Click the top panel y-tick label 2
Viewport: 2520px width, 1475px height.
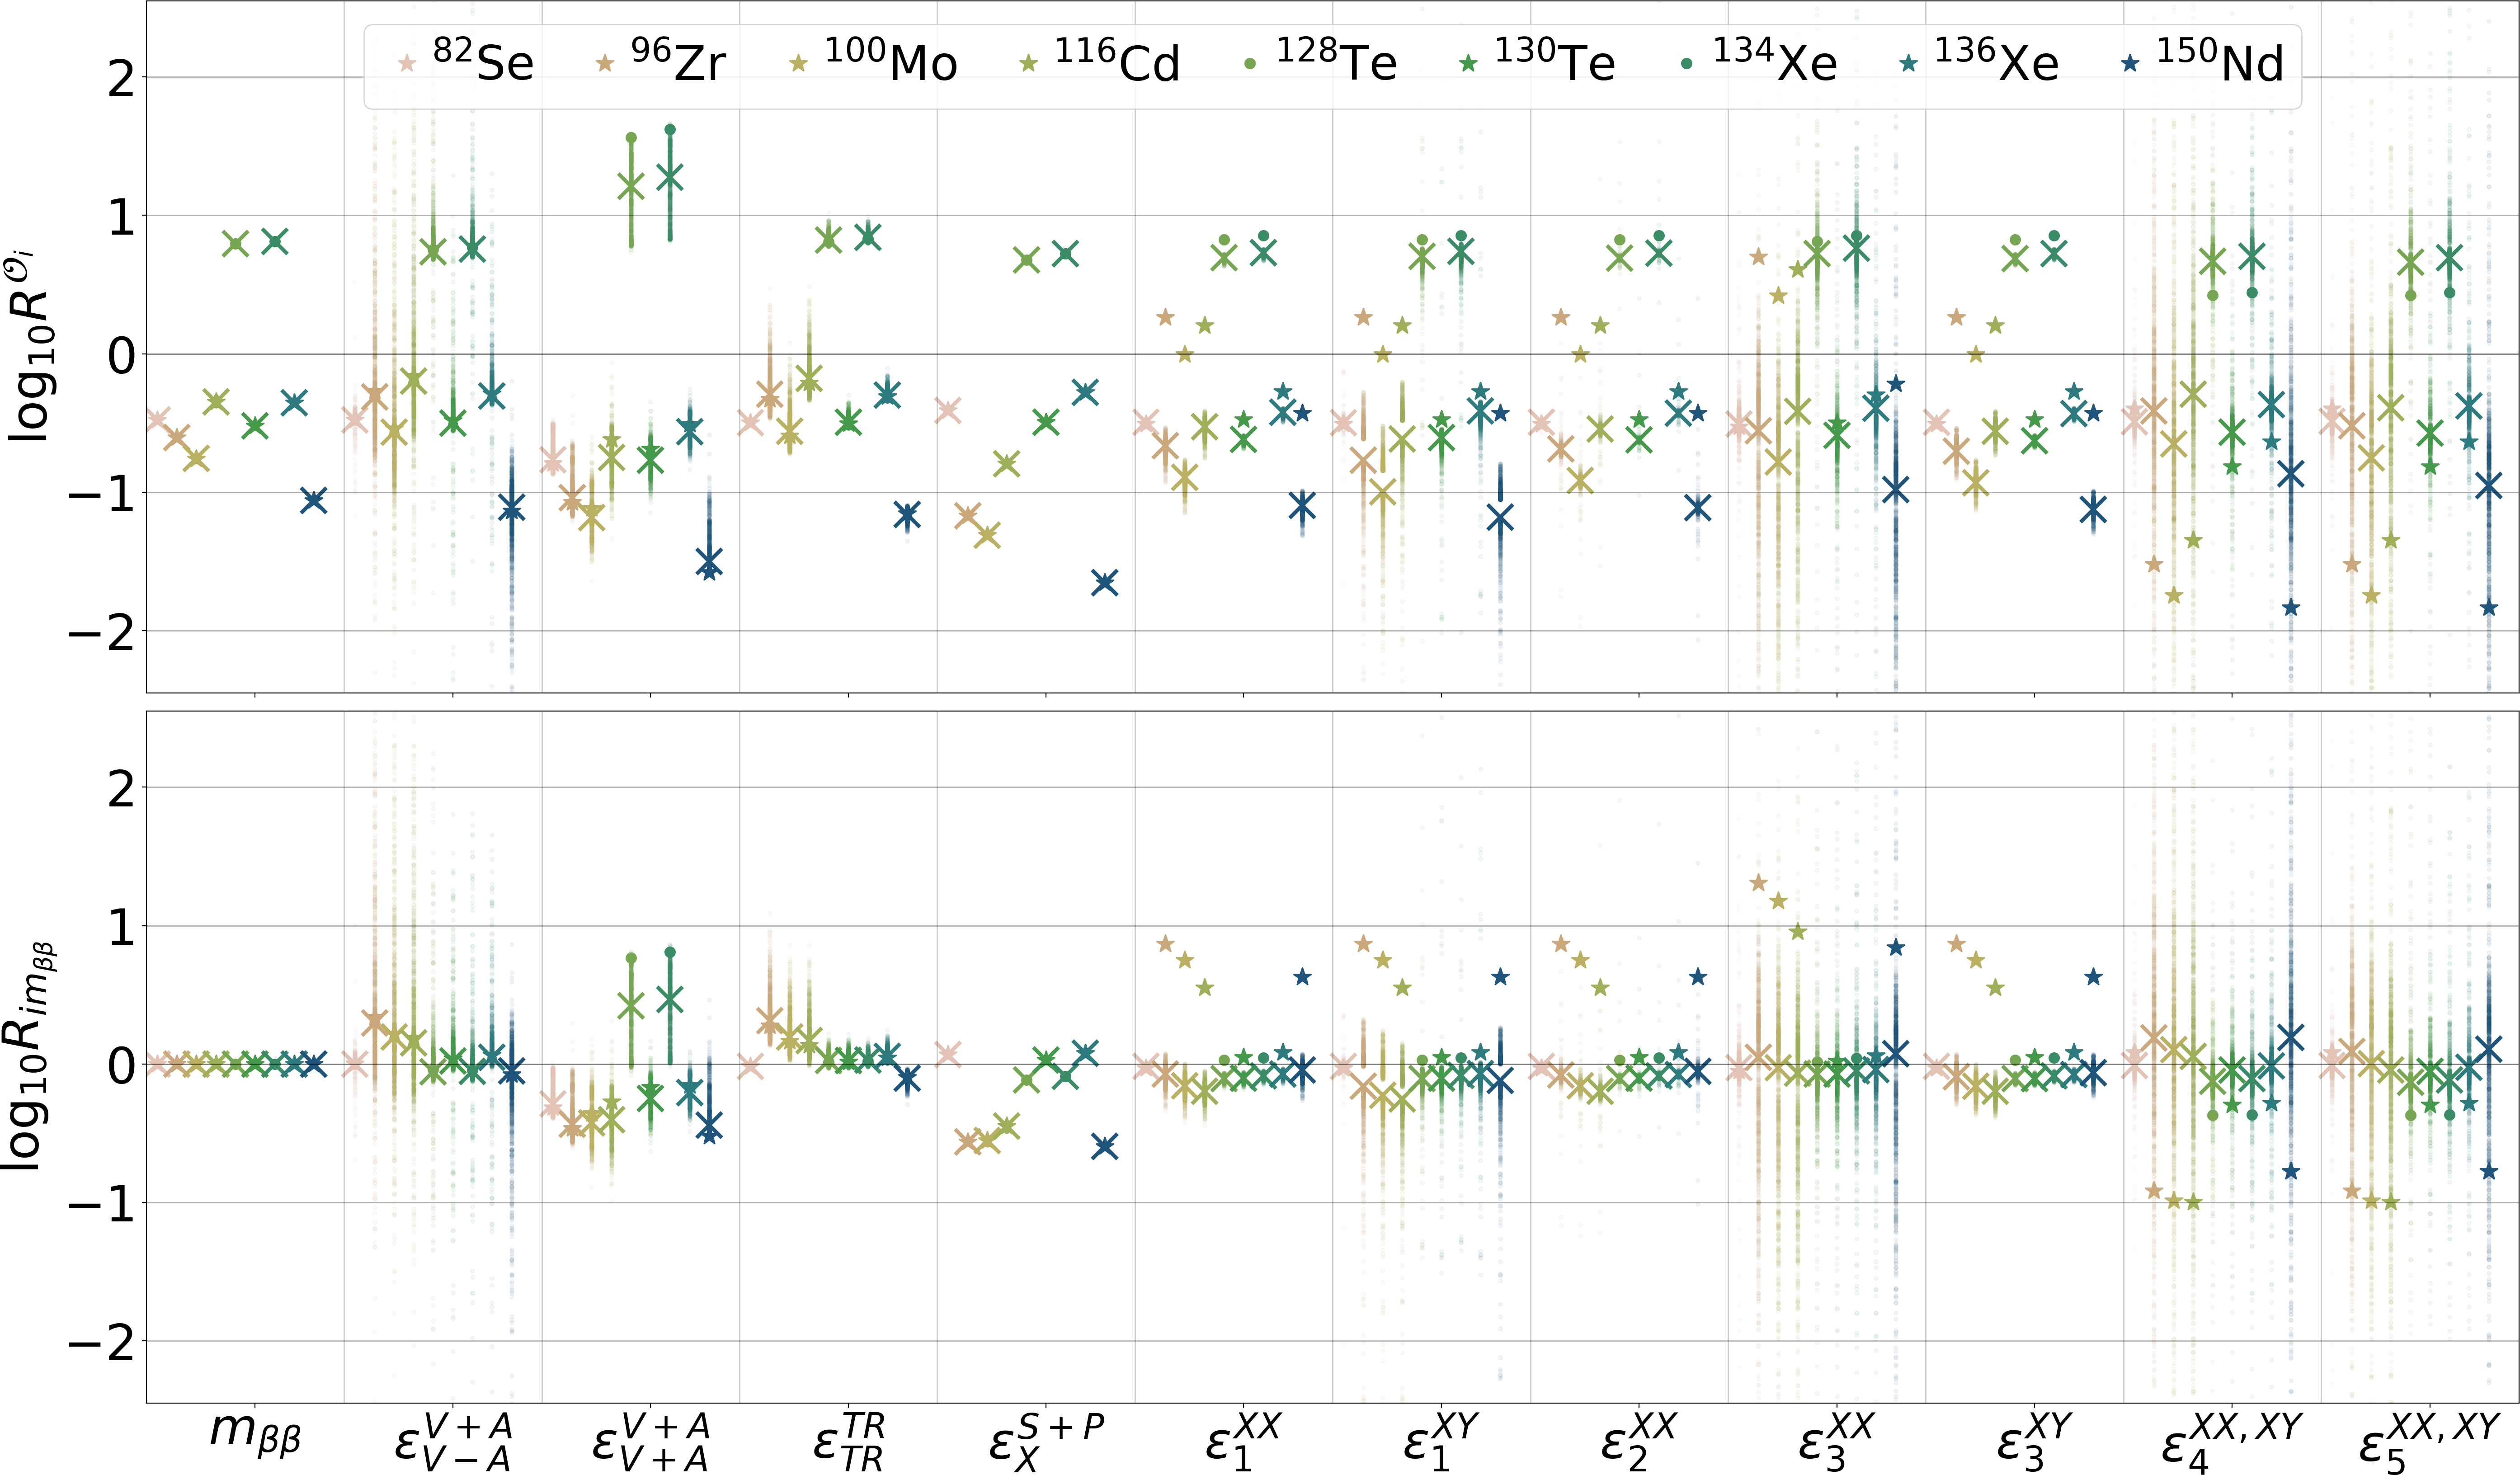point(122,79)
